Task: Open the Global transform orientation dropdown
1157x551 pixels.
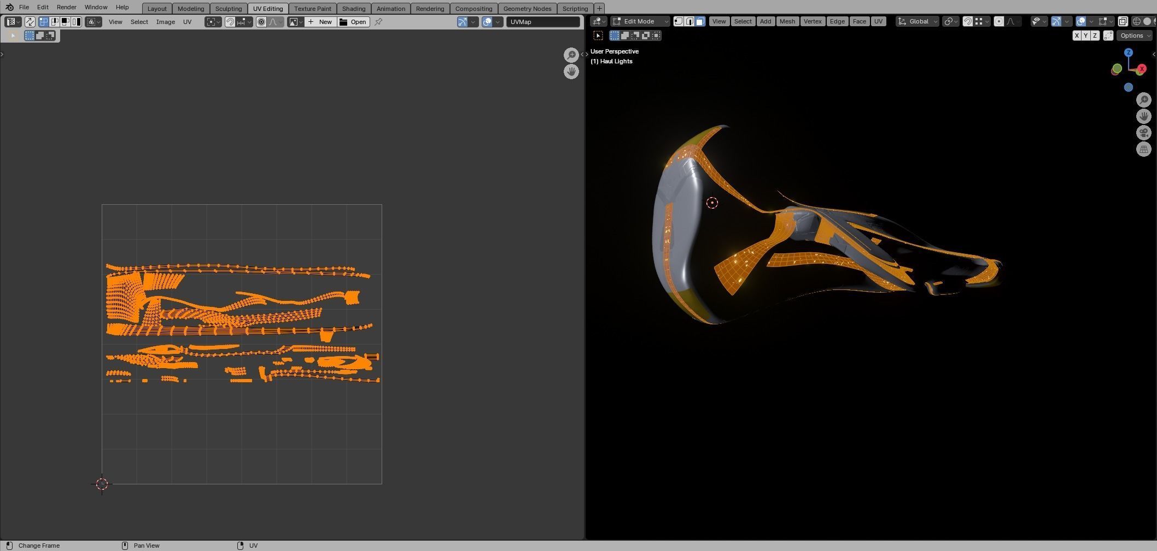Action: pos(918,21)
